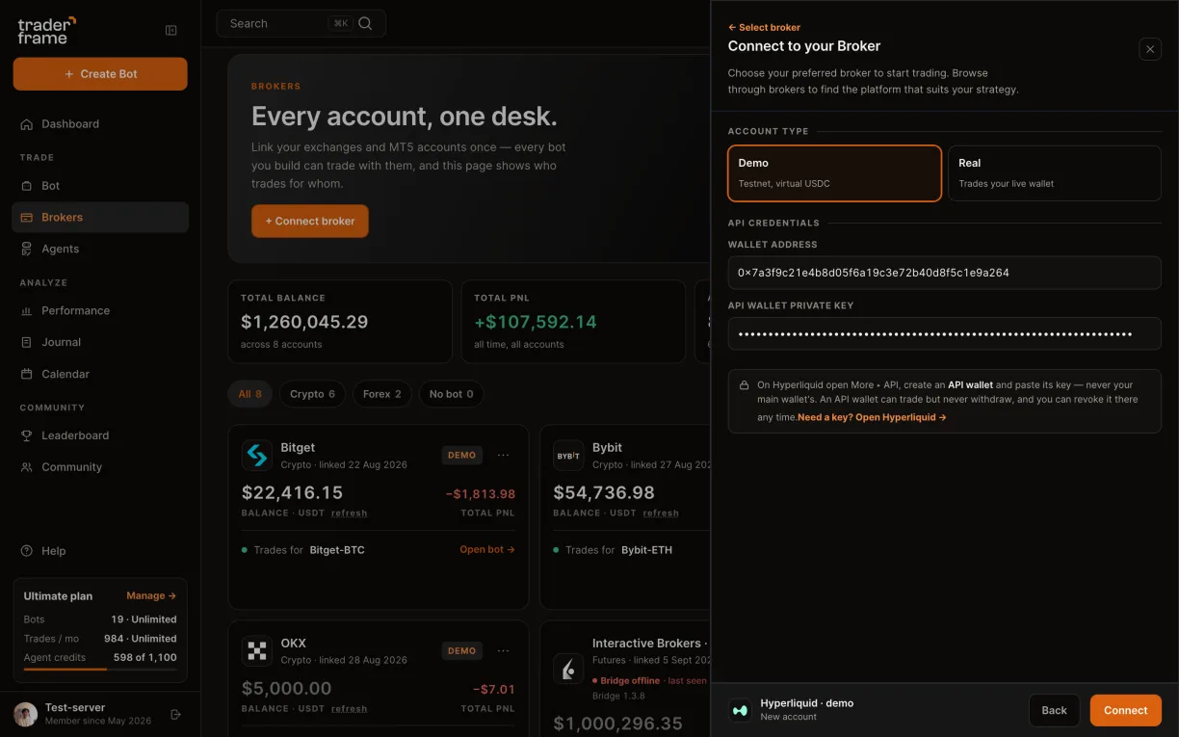
Task: Click the Connect broker button
Action: click(310, 221)
